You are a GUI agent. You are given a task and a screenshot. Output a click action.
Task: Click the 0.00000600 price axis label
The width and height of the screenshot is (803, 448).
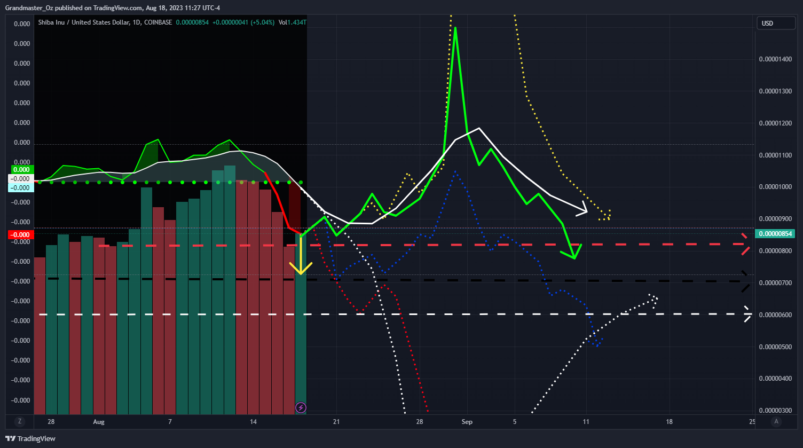pyautogui.click(x=775, y=315)
